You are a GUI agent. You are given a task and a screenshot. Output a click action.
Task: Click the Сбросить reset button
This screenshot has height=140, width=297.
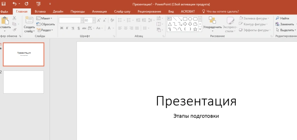pyautogui.click(x=45, y=24)
